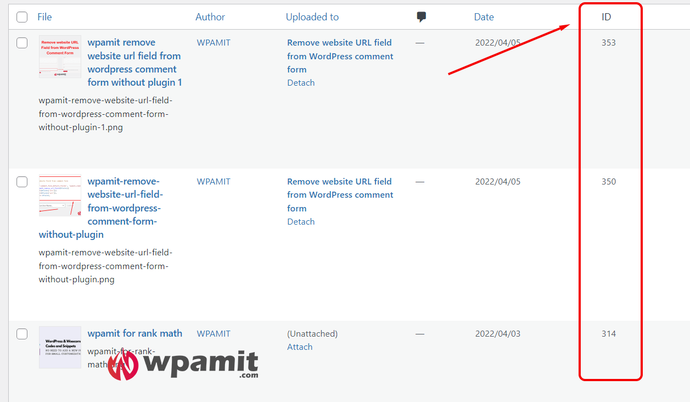Open 'wpamit remove website url field... without plugin 1' title
Viewport: 690px width, 402px height.
tap(134, 63)
